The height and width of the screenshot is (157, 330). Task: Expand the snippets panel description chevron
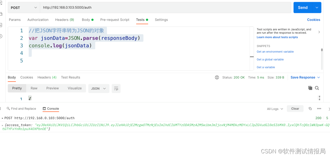pyautogui.click(x=319, y=32)
